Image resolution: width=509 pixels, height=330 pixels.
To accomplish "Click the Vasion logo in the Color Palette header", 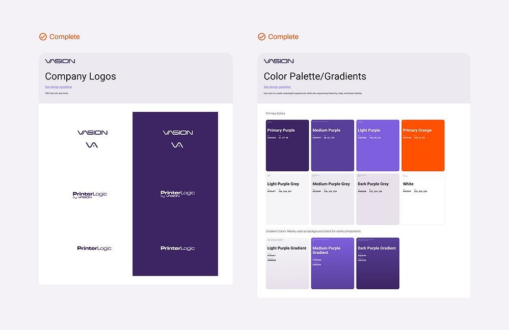I will coord(279,61).
